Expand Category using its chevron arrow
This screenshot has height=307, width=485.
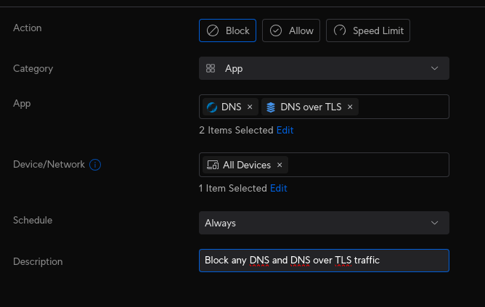pos(435,68)
